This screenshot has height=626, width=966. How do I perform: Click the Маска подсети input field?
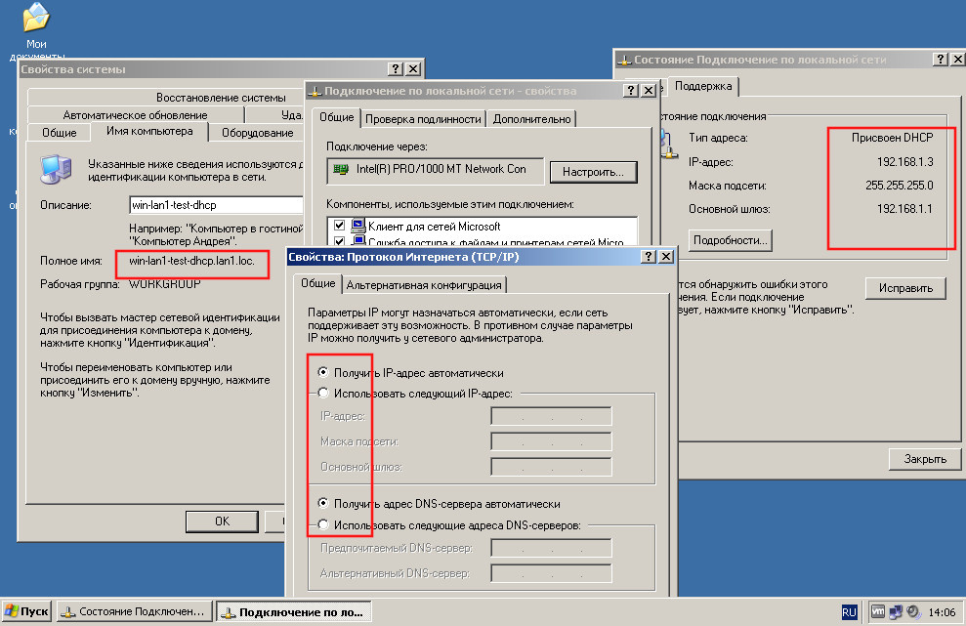552,441
